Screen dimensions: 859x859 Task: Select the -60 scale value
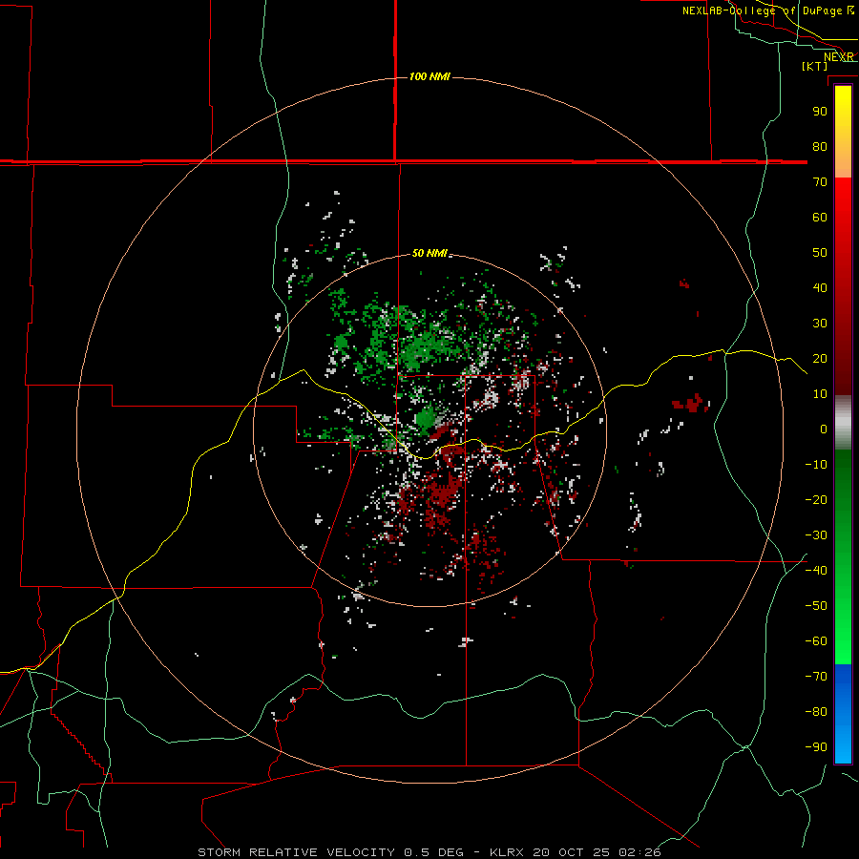(x=816, y=641)
